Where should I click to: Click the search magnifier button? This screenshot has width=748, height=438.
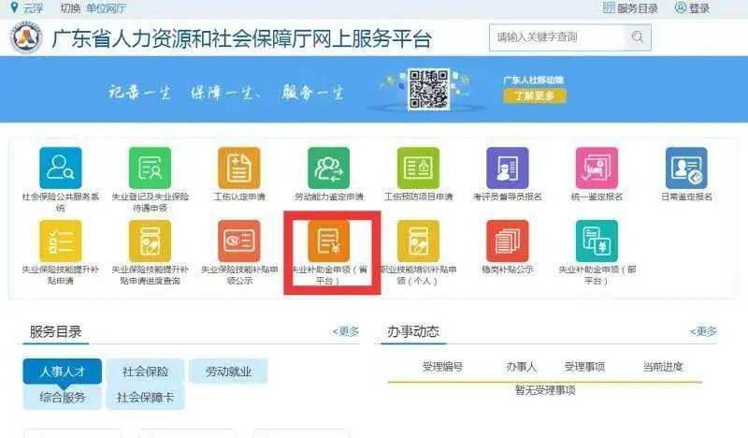point(638,37)
